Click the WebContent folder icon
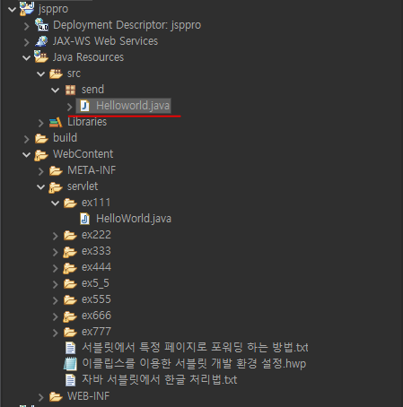Viewport: 403px width, 407px height. pos(41,154)
